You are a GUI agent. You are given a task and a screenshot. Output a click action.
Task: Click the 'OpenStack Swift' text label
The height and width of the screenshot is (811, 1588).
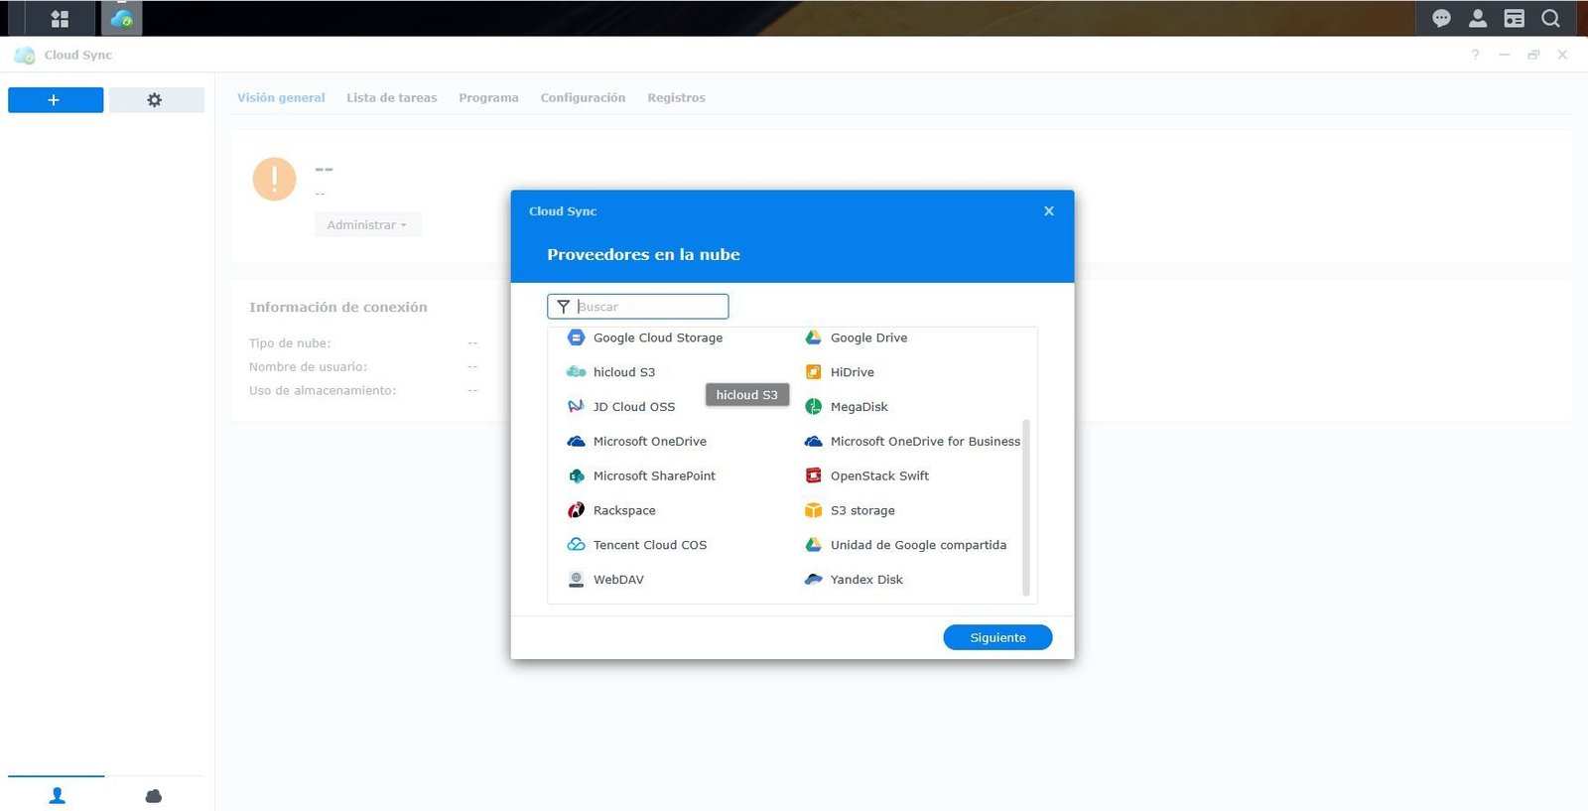(x=879, y=476)
